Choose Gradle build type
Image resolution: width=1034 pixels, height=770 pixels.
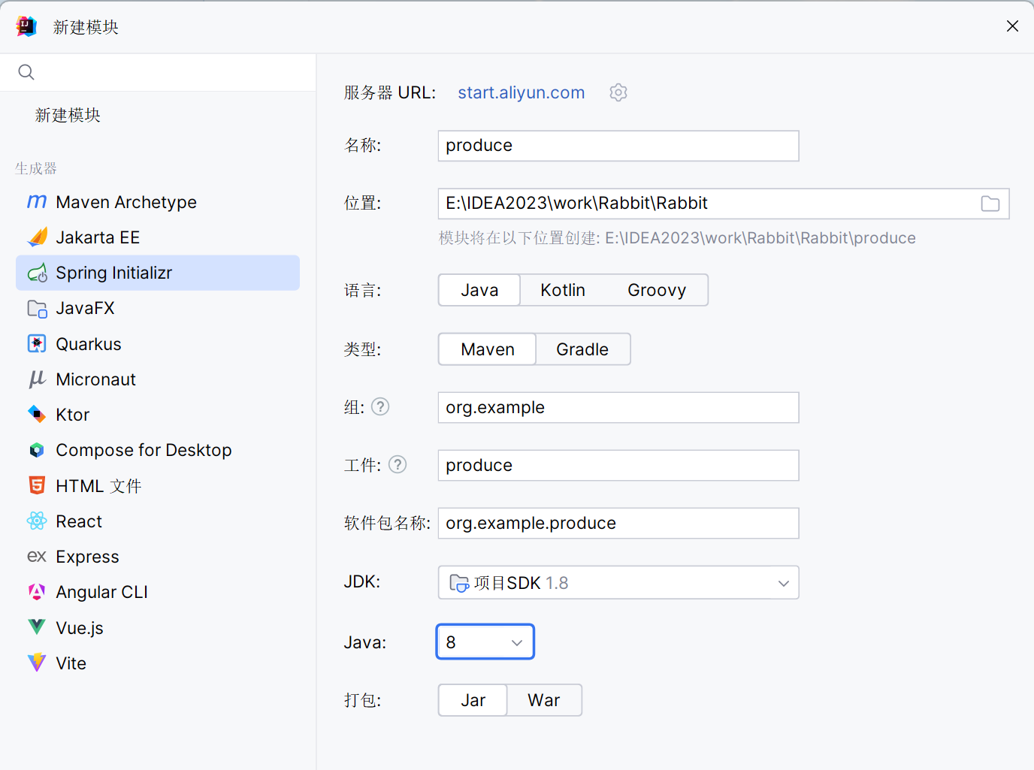tap(582, 349)
